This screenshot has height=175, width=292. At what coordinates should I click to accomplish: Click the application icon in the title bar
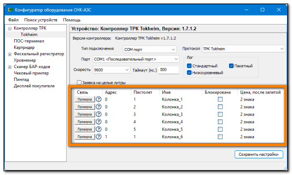[10, 10]
